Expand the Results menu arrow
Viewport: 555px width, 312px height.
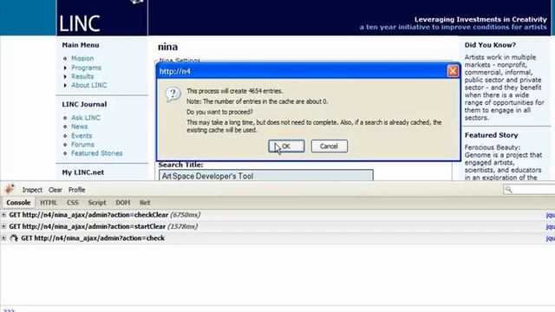pos(65,76)
